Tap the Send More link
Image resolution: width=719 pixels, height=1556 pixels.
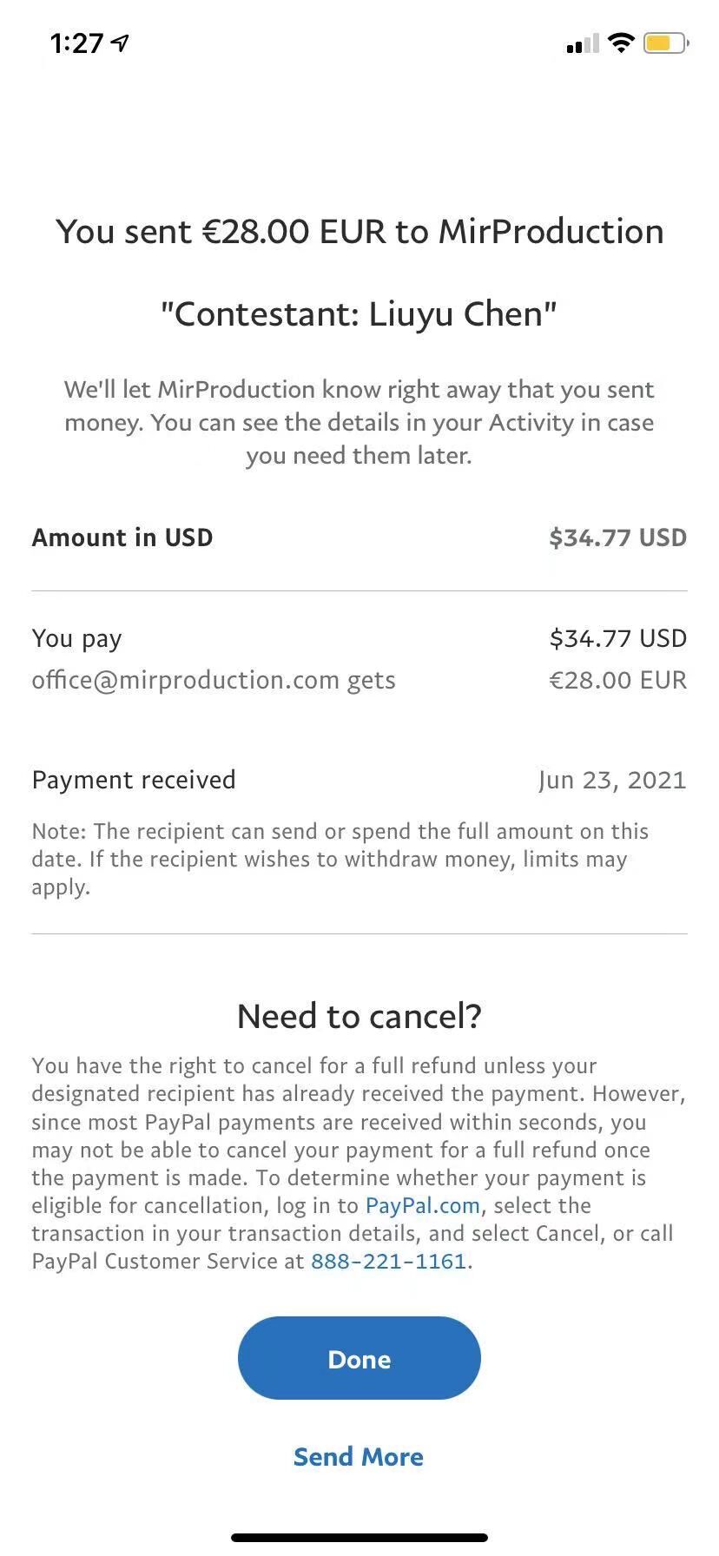[x=359, y=1457]
